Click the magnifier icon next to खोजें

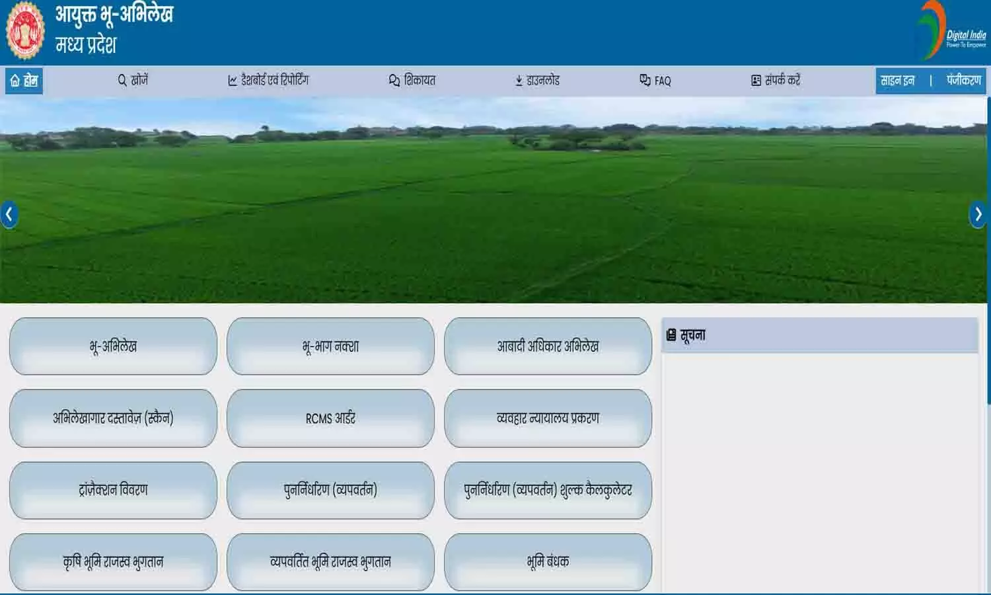click(x=122, y=80)
